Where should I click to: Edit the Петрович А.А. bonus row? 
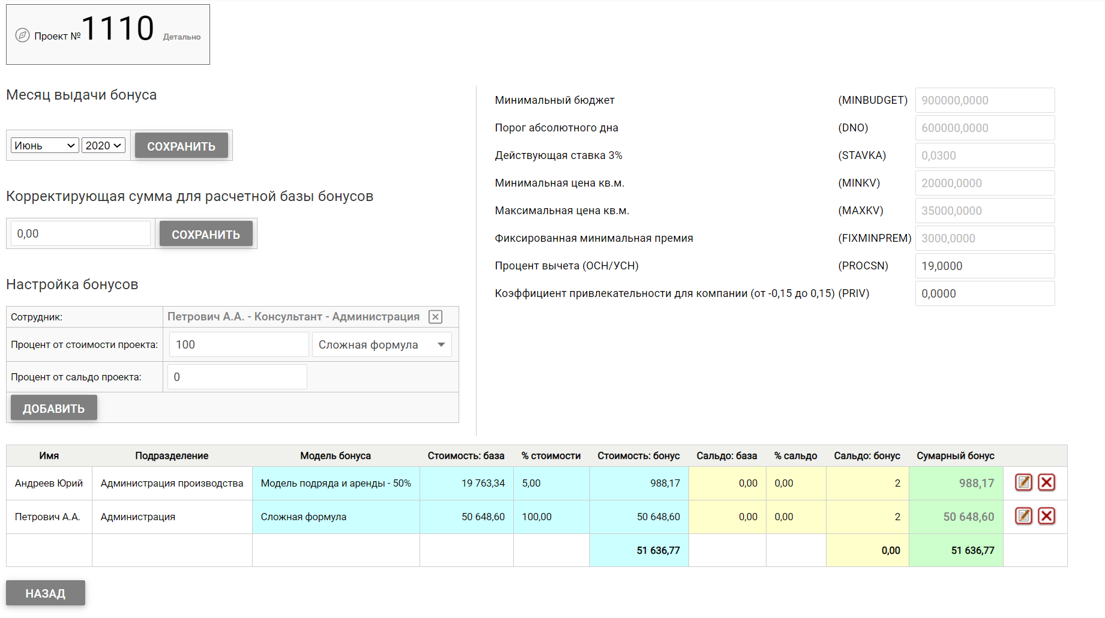[x=1023, y=516]
